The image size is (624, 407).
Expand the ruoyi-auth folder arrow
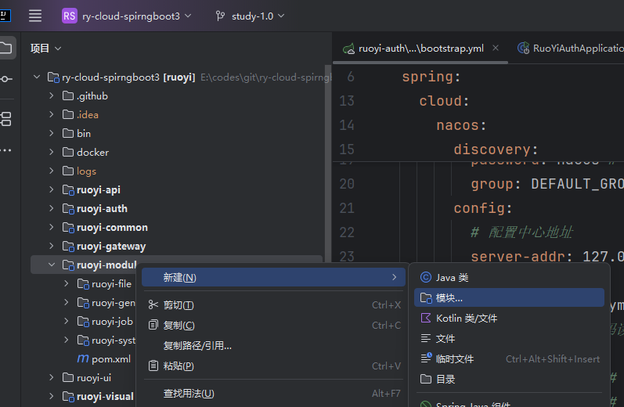(x=52, y=209)
